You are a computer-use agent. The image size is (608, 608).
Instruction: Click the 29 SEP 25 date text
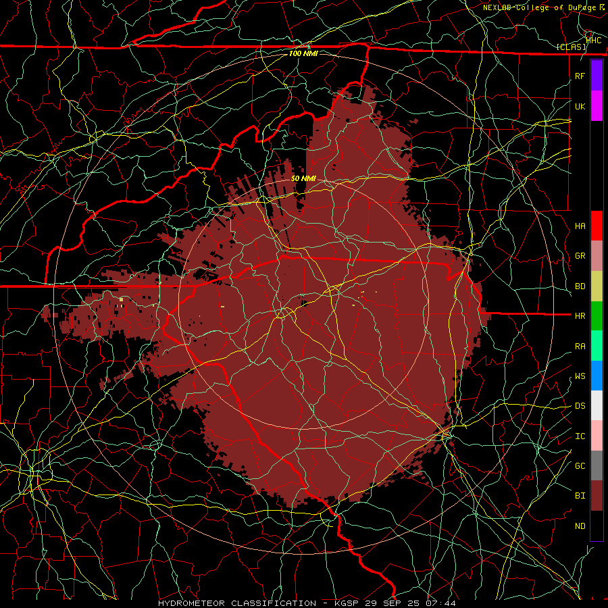pyautogui.click(x=392, y=603)
